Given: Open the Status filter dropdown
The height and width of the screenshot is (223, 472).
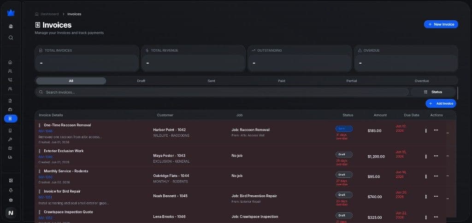Looking at the screenshot, I should click(433, 92).
